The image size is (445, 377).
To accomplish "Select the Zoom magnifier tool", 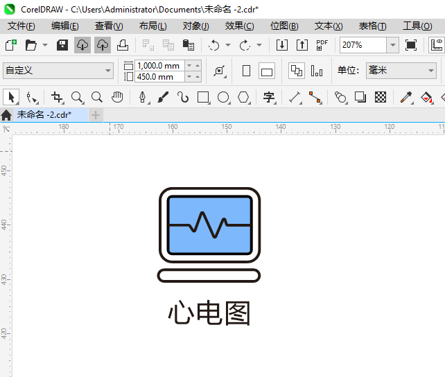I will 77,97.
